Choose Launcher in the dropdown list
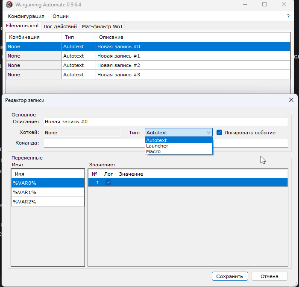The width and height of the screenshot is (299, 287). (179, 146)
